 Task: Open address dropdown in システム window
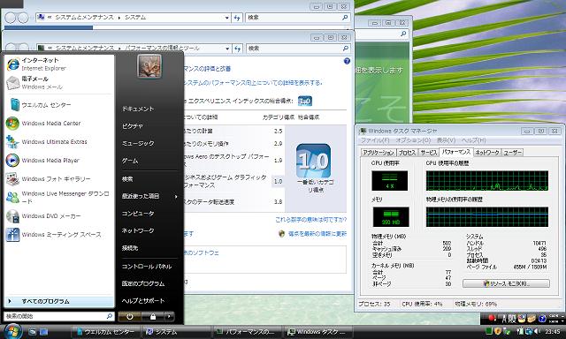226,18
